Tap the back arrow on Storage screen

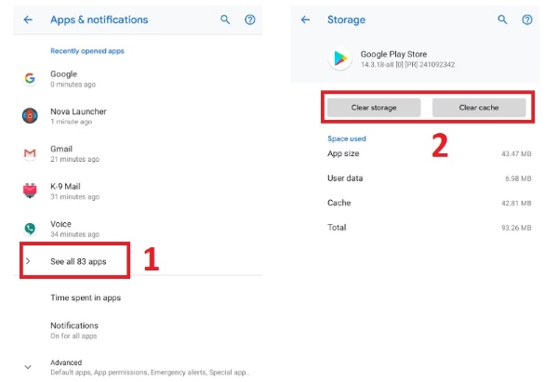[x=306, y=20]
